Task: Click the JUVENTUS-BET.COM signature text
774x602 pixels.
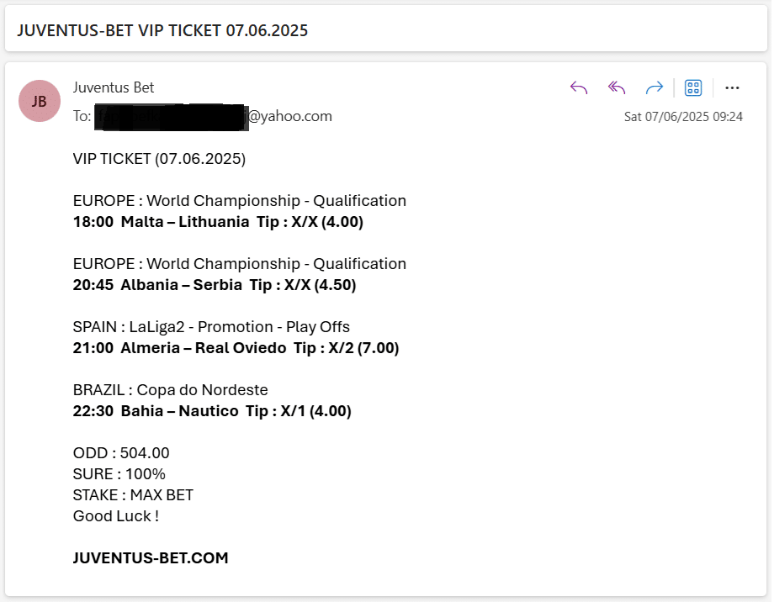Action: (151, 558)
